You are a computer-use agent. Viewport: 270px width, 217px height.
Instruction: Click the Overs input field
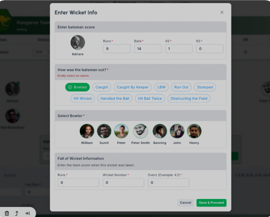[168, 182]
